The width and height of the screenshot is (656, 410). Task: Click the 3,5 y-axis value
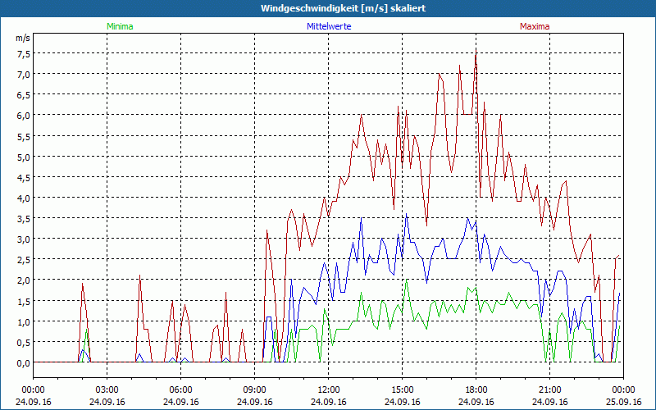[x=24, y=219]
